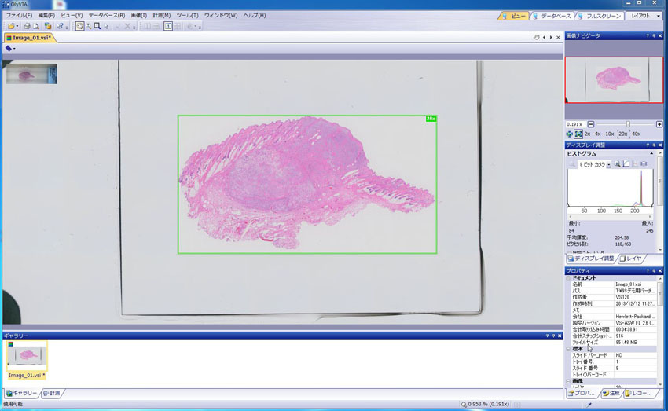Screen dimensions: 668x411
Task: Click the print icon in toolbar
Action: (x=27, y=26)
